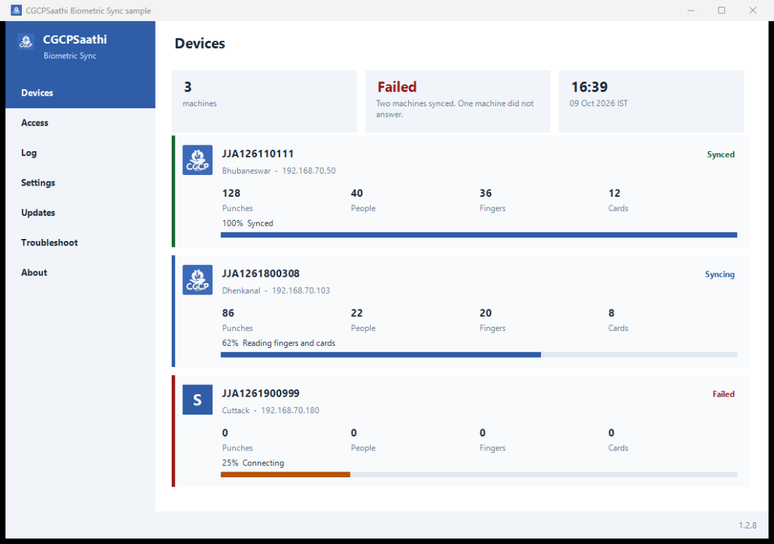Click the 62% progress bar for Dhenkanal device
Image resolution: width=774 pixels, height=544 pixels.
pos(478,355)
